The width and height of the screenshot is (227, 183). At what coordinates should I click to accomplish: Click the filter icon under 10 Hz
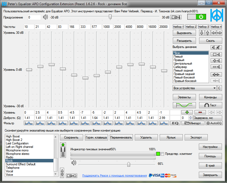[29, 123]
